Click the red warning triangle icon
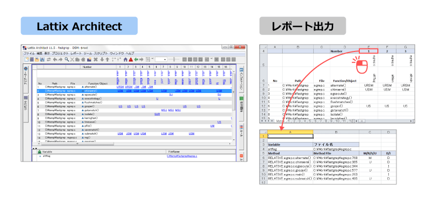 coord(131,59)
